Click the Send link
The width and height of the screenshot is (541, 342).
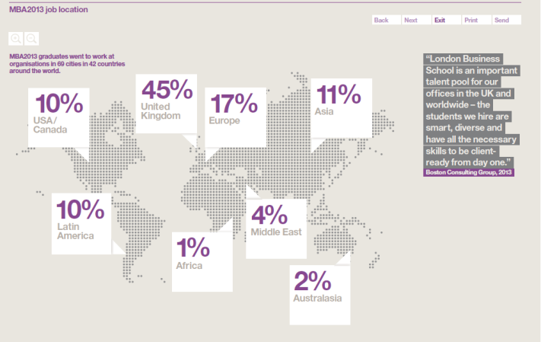[501, 21]
